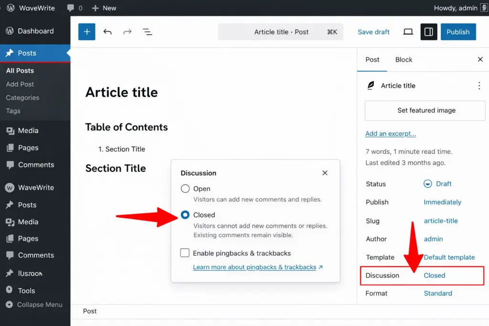Click the preview device laptop icon
The height and width of the screenshot is (326, 489).
408,32
